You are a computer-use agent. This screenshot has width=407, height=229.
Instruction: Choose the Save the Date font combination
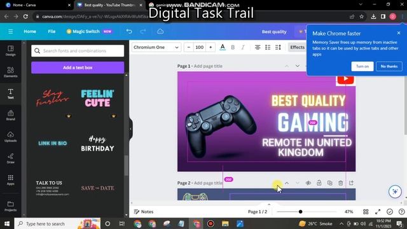97,188
